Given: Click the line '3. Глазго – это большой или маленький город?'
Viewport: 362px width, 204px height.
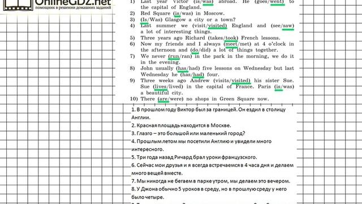Looking at the screenshot, I should click(188, 134).
